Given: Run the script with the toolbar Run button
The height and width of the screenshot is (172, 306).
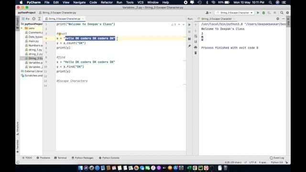Looking at the screenshot, I should click(x=258, y=13).
